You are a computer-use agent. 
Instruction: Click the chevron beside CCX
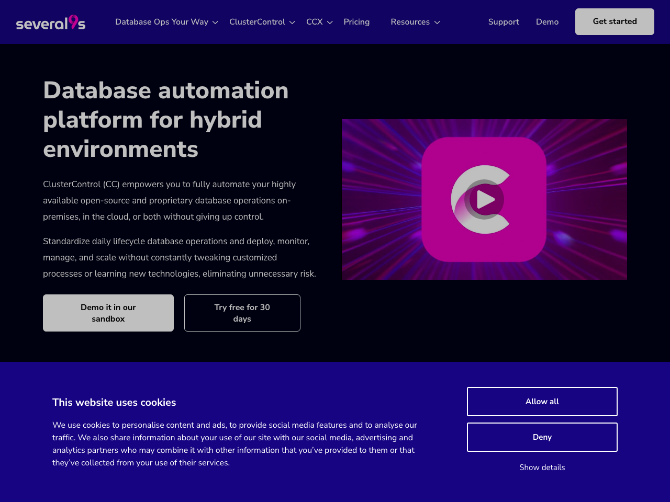pos(329,22)
